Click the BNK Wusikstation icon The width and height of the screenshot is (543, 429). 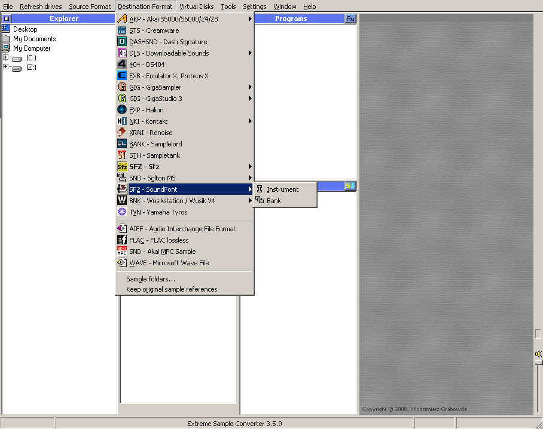coord(122,201)
